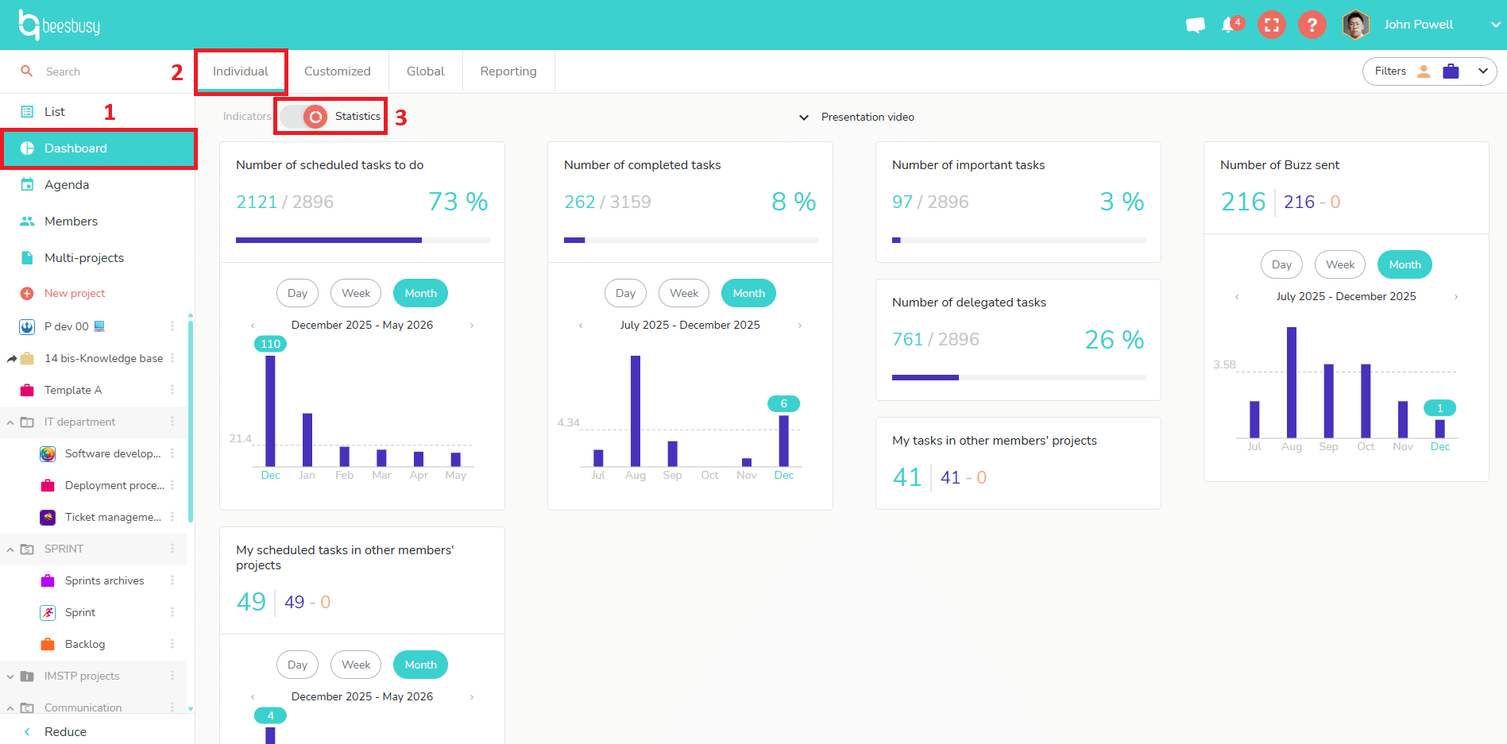Open notifications via the bell icon

pos(1228,25)
